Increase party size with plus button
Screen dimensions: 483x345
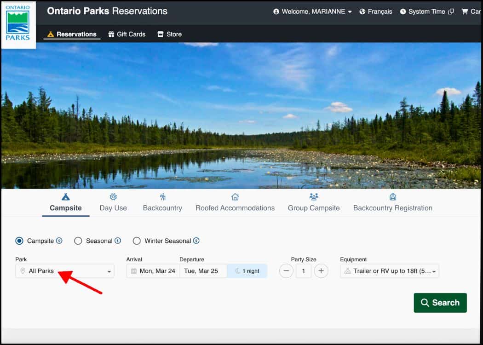321,271
